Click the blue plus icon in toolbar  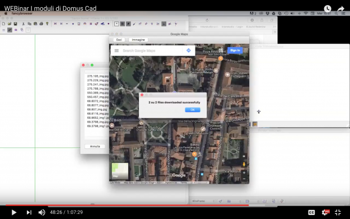coord(73,24)
